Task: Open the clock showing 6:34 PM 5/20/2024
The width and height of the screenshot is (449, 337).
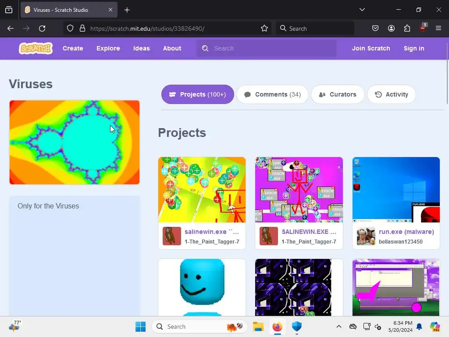Action: (400, 326)
